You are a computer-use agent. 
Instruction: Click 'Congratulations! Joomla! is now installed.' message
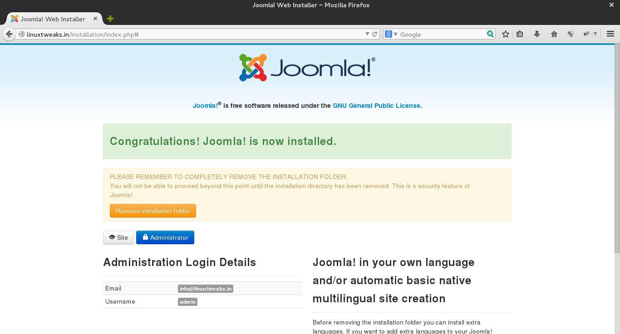click(223, 141)
